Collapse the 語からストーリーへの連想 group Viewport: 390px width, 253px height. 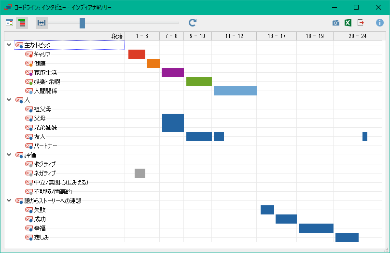[x=9, y=200]
